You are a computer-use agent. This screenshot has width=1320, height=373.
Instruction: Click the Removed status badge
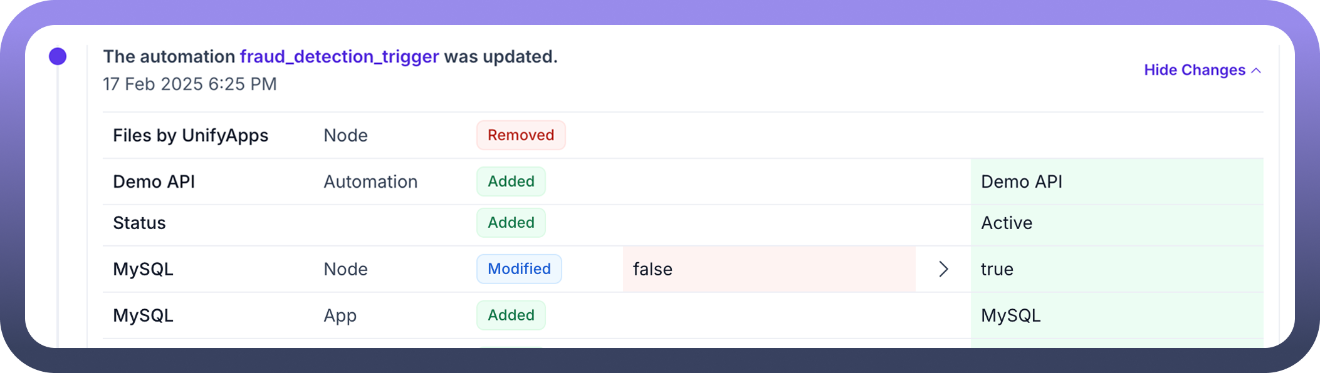(x=520, y=135)
